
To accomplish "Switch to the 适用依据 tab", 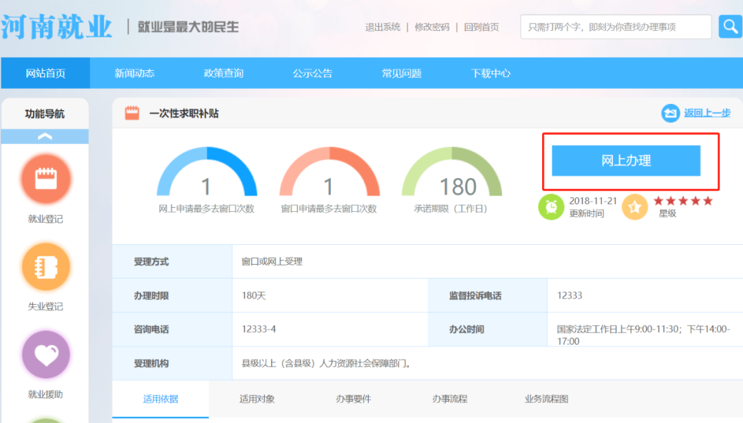I will (160, 399).
